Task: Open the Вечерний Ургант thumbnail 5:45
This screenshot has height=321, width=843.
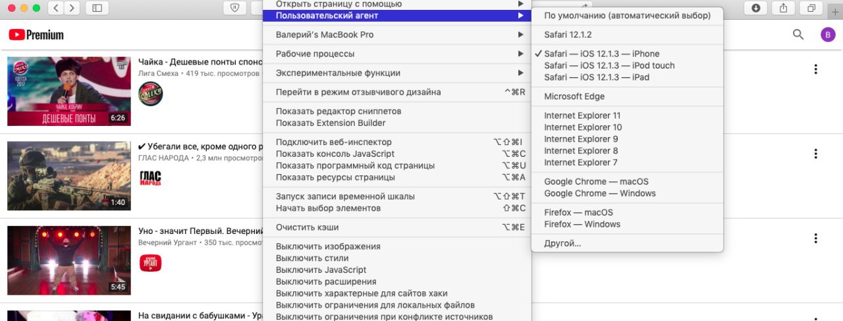Action: point(69,260)
